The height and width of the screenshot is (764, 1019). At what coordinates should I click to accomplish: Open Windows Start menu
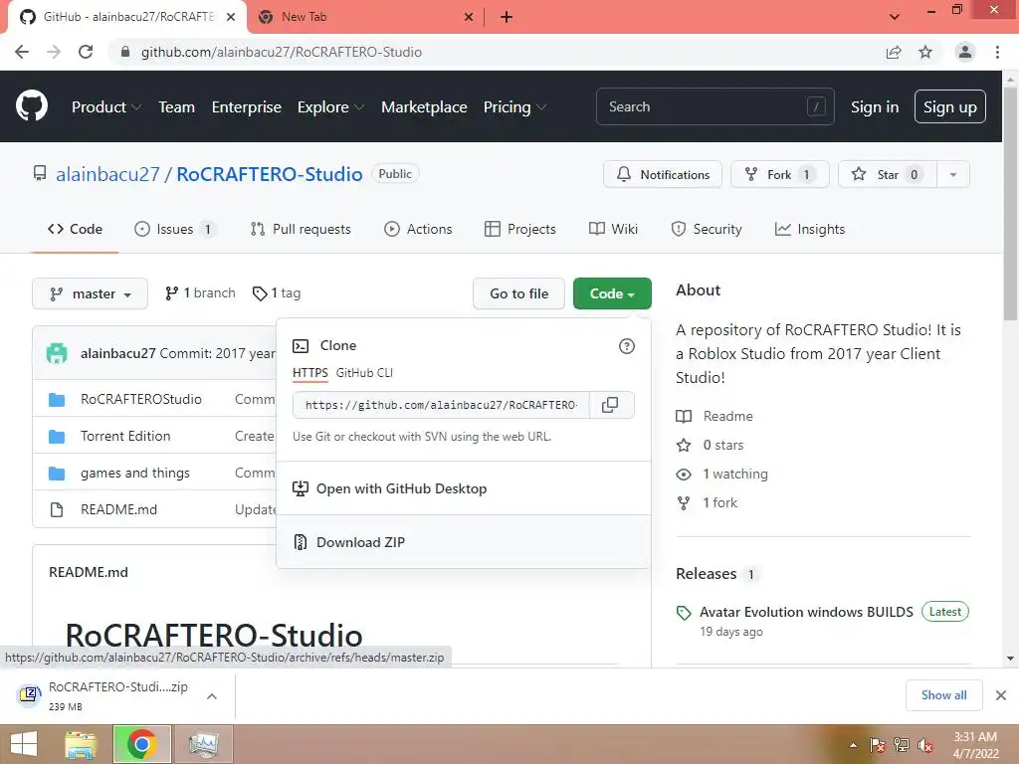coord(24,744)
